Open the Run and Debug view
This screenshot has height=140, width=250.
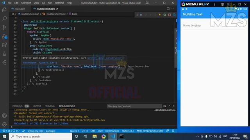pos(4,36)
